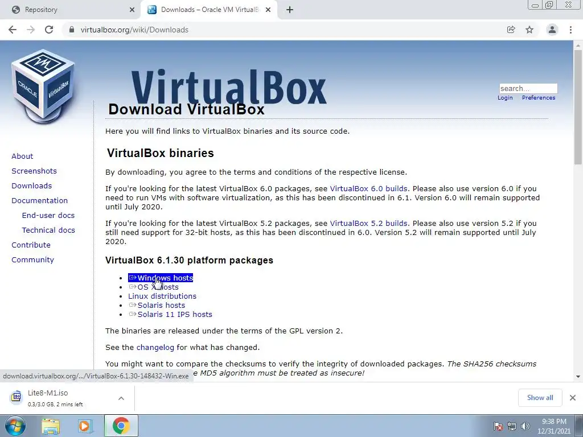Open Community in the sidebar
The image size is (583, 437).
click(x=32, y=260)
